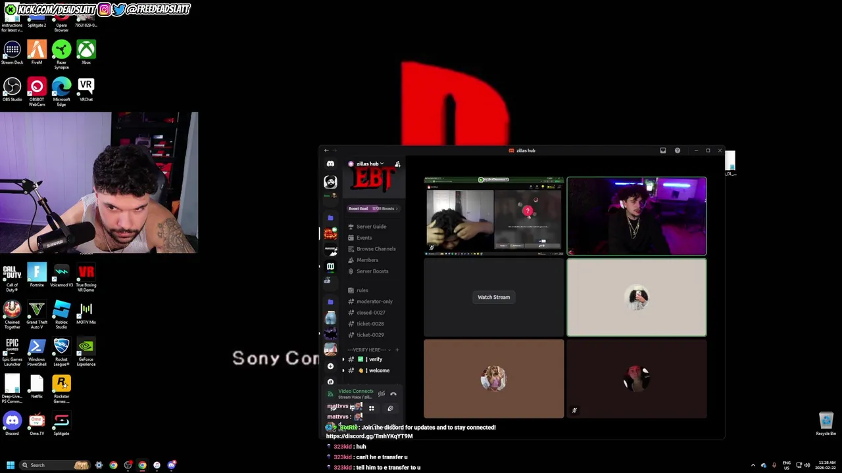The image size is (842, 473).
Task: Open Server Guide in Discord sidebar
Action: pos(371,227)
